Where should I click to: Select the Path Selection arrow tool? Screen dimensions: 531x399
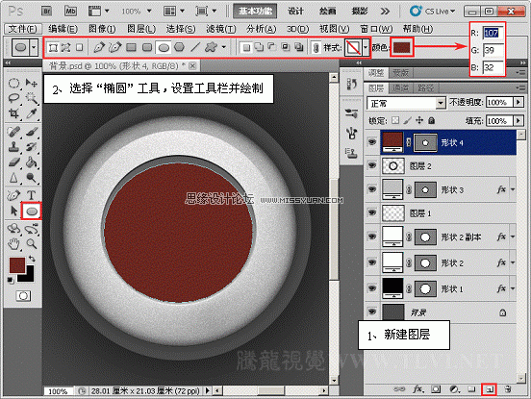click(13, 212)
